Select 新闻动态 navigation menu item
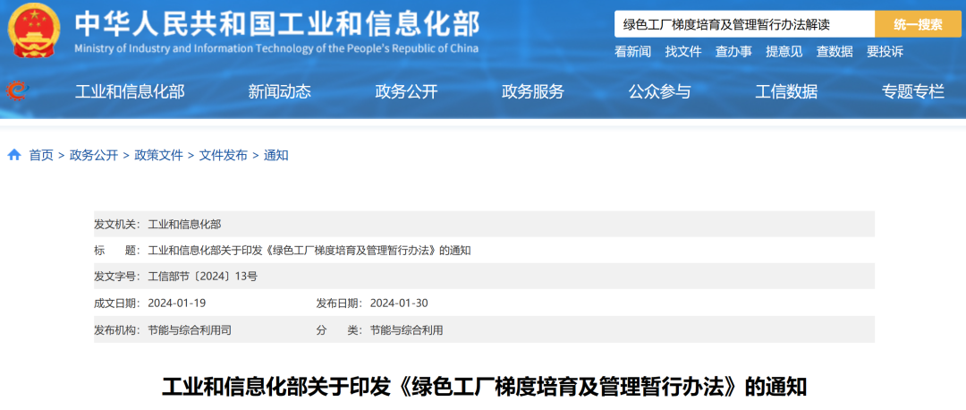 (279, 90)
